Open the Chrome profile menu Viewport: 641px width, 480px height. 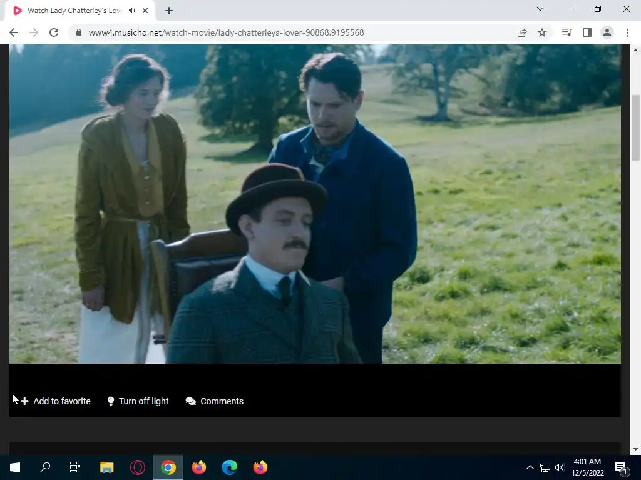tap(607, 32)
